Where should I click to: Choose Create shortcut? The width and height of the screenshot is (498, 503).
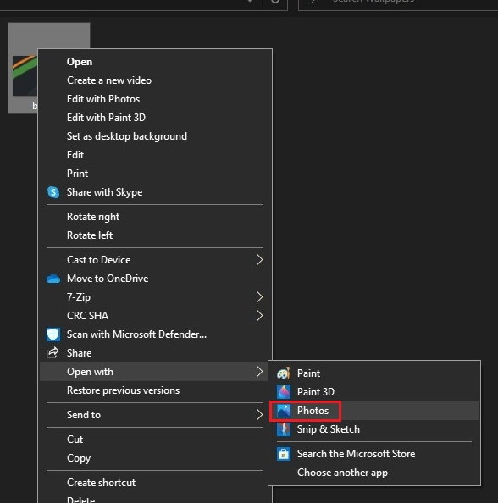point(155,483)
